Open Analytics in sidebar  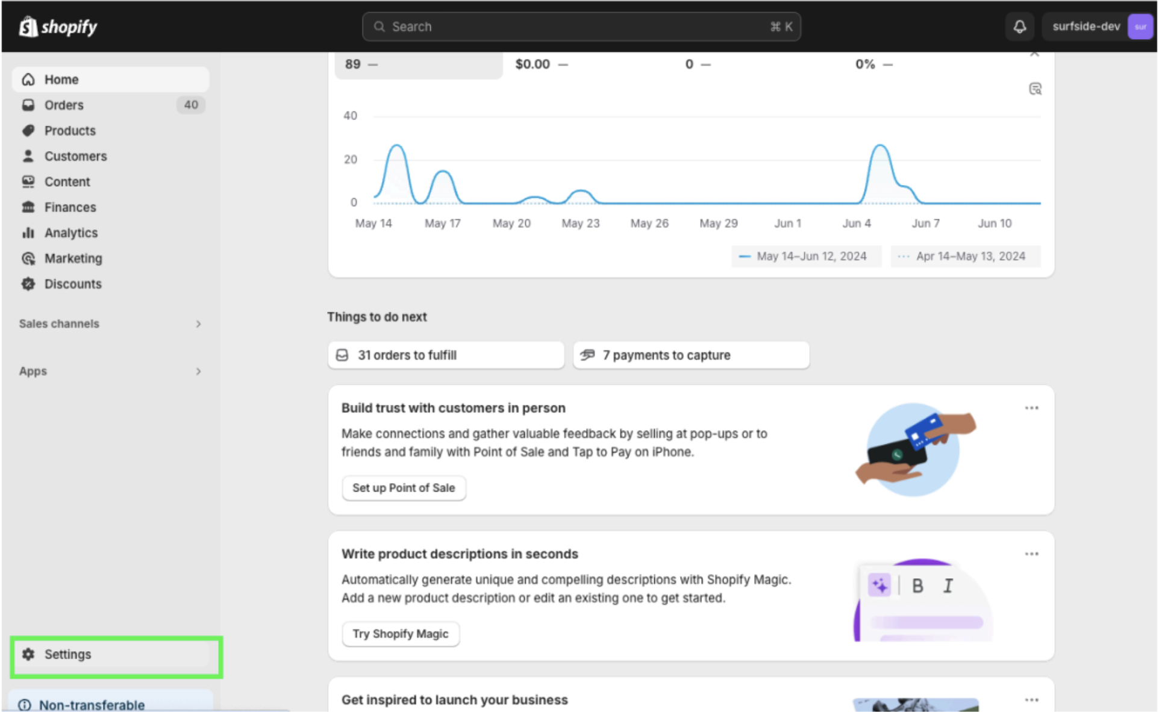point(110,233)
